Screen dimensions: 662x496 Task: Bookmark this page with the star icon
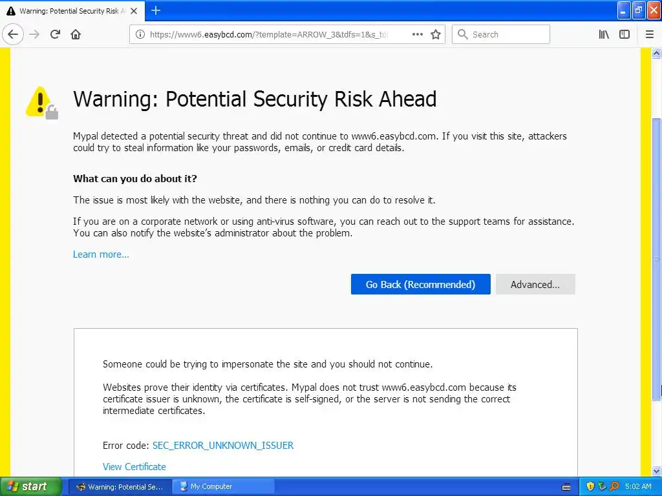(x=436, y=34)
